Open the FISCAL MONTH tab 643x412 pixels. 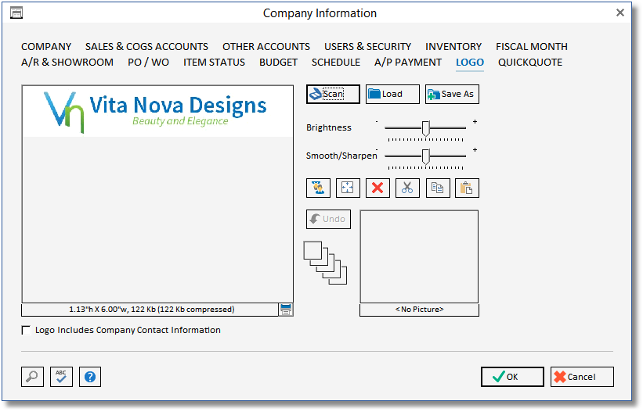click(x=532, y=47)
